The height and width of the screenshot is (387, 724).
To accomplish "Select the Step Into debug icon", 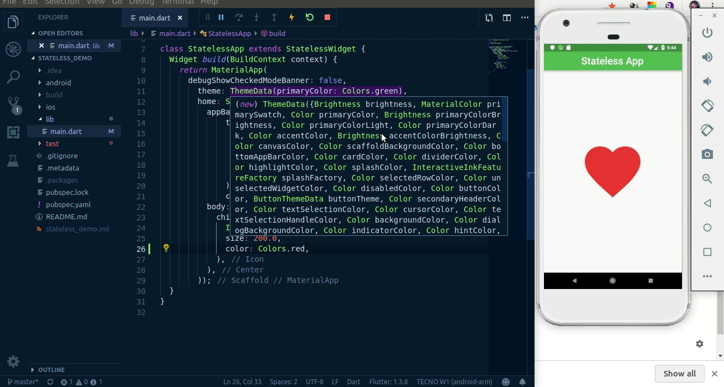I will point(256,17).
